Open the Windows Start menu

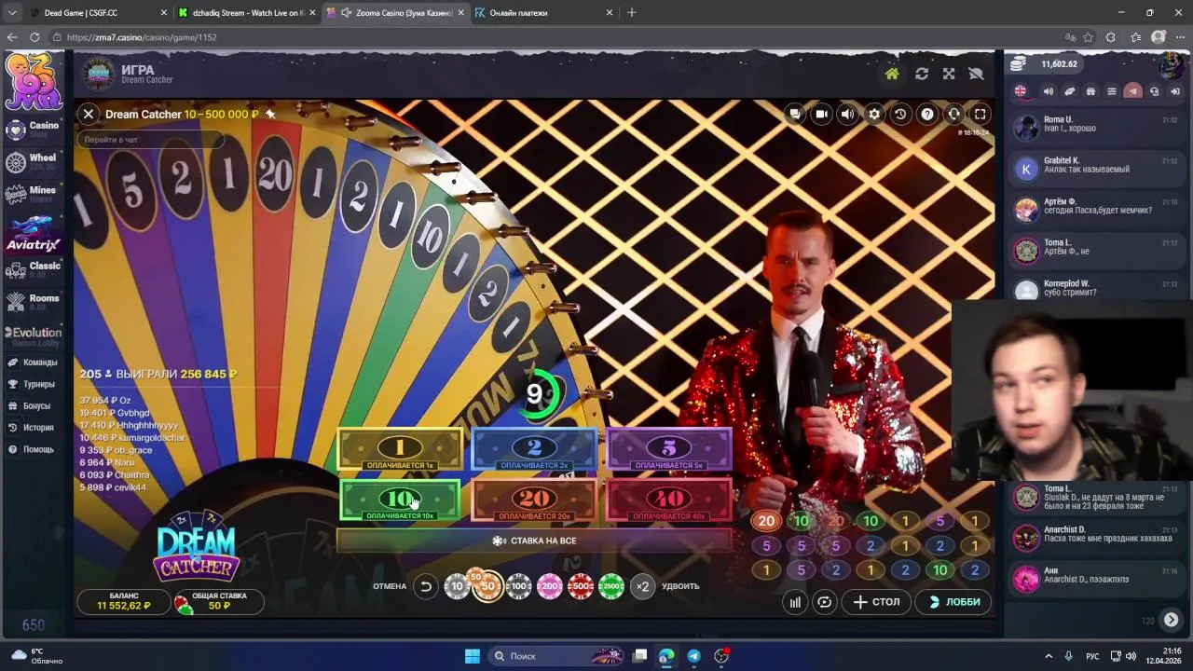[473, 656]
